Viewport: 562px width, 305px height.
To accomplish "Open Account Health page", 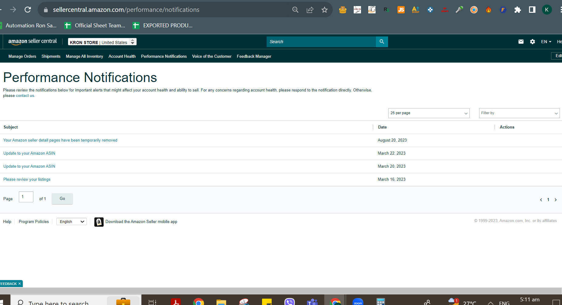I will [x=122, y=56].
